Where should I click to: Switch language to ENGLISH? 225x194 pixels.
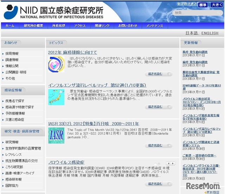click(x=210, y=33)
